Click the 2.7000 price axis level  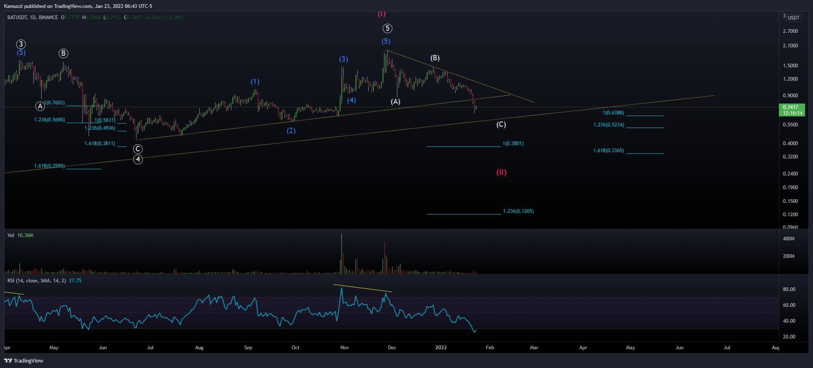coord(791,31)
